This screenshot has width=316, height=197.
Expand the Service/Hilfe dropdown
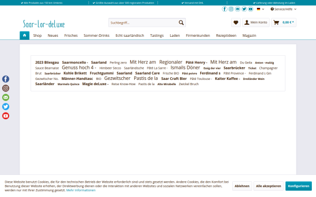point(283,9)
